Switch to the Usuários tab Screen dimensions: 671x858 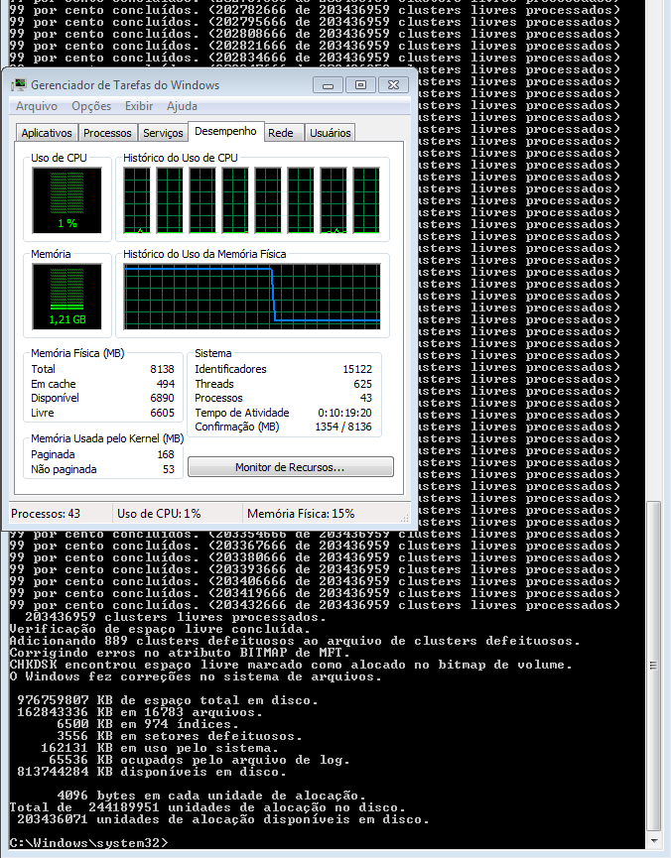tap(330, 133)
